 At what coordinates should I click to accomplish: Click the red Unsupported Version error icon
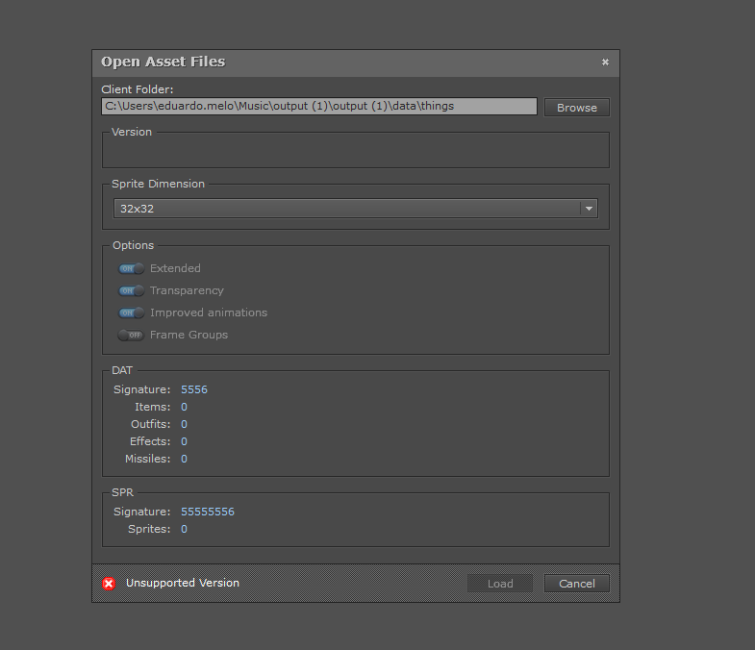tap(109, 584)
